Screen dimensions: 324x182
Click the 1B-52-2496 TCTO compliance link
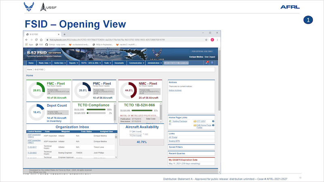[x=79, y=110]
